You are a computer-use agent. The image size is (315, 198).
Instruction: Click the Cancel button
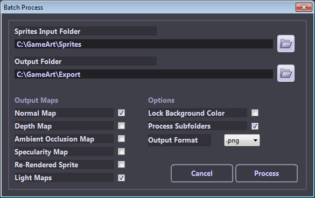tap(202, 173)
